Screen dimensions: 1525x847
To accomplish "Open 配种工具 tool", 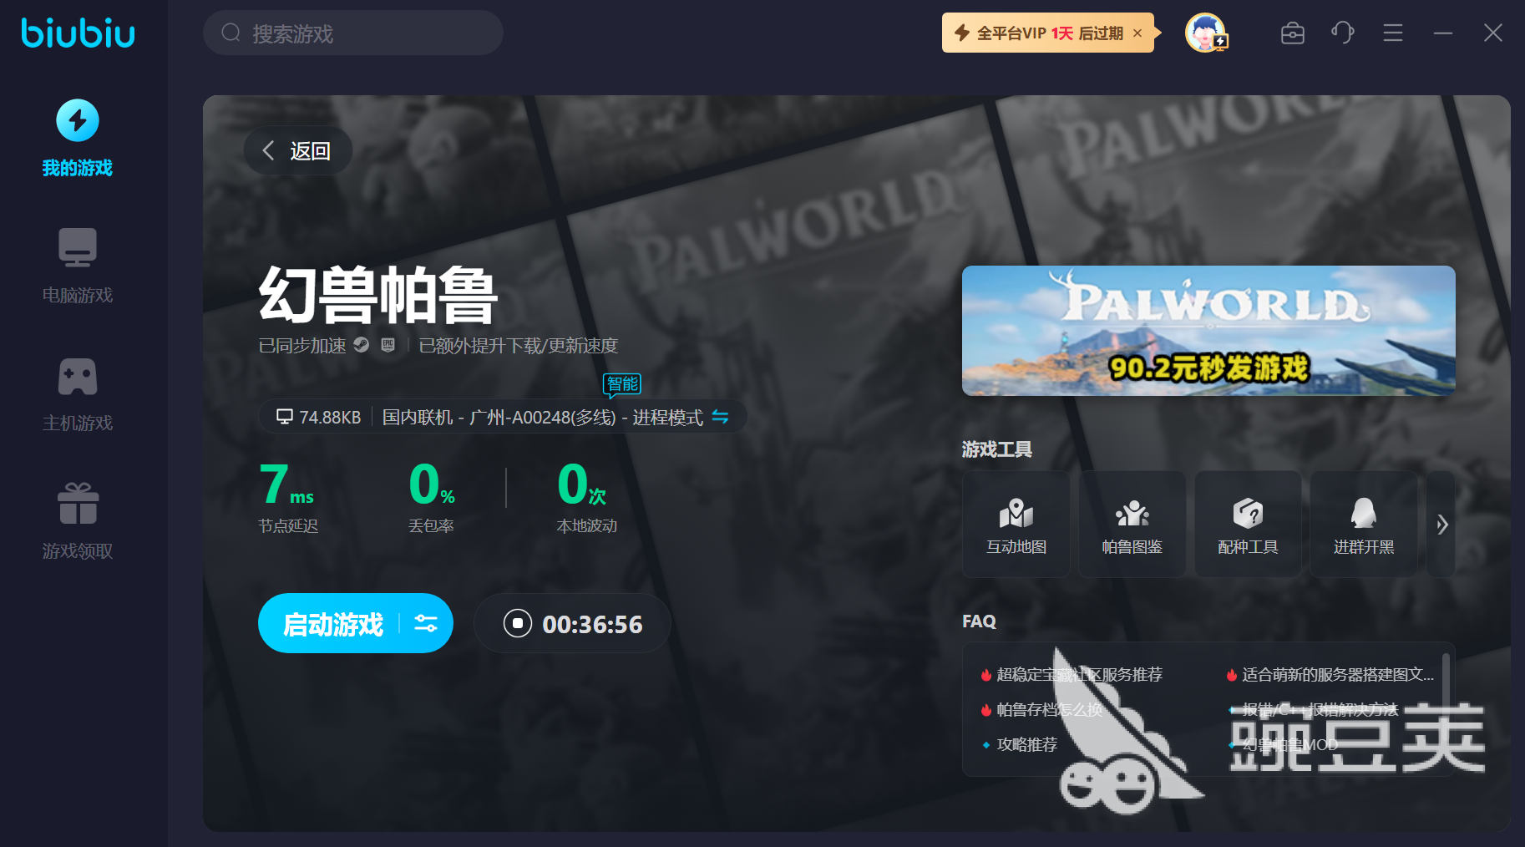I will [x=1248, y=524].
